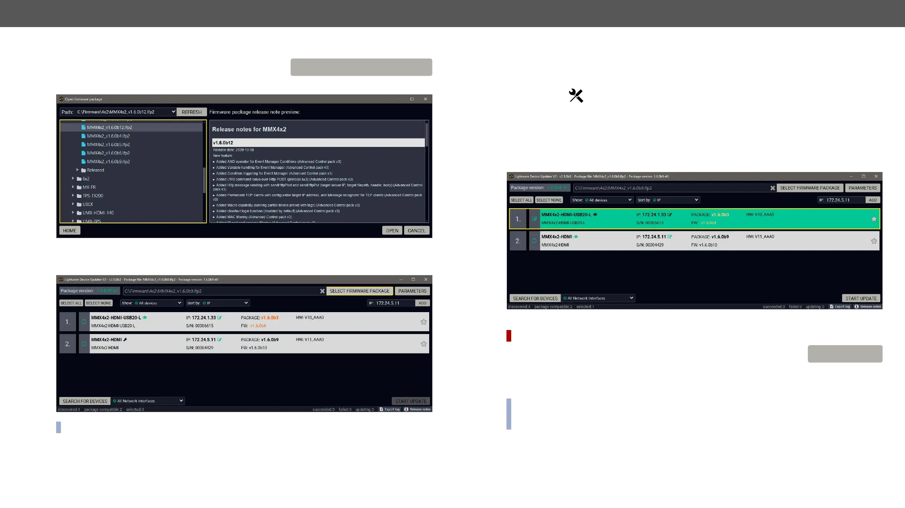Click ADD in the right updater window
Viewport: 905px width, 508px height.
click(873, 200)
